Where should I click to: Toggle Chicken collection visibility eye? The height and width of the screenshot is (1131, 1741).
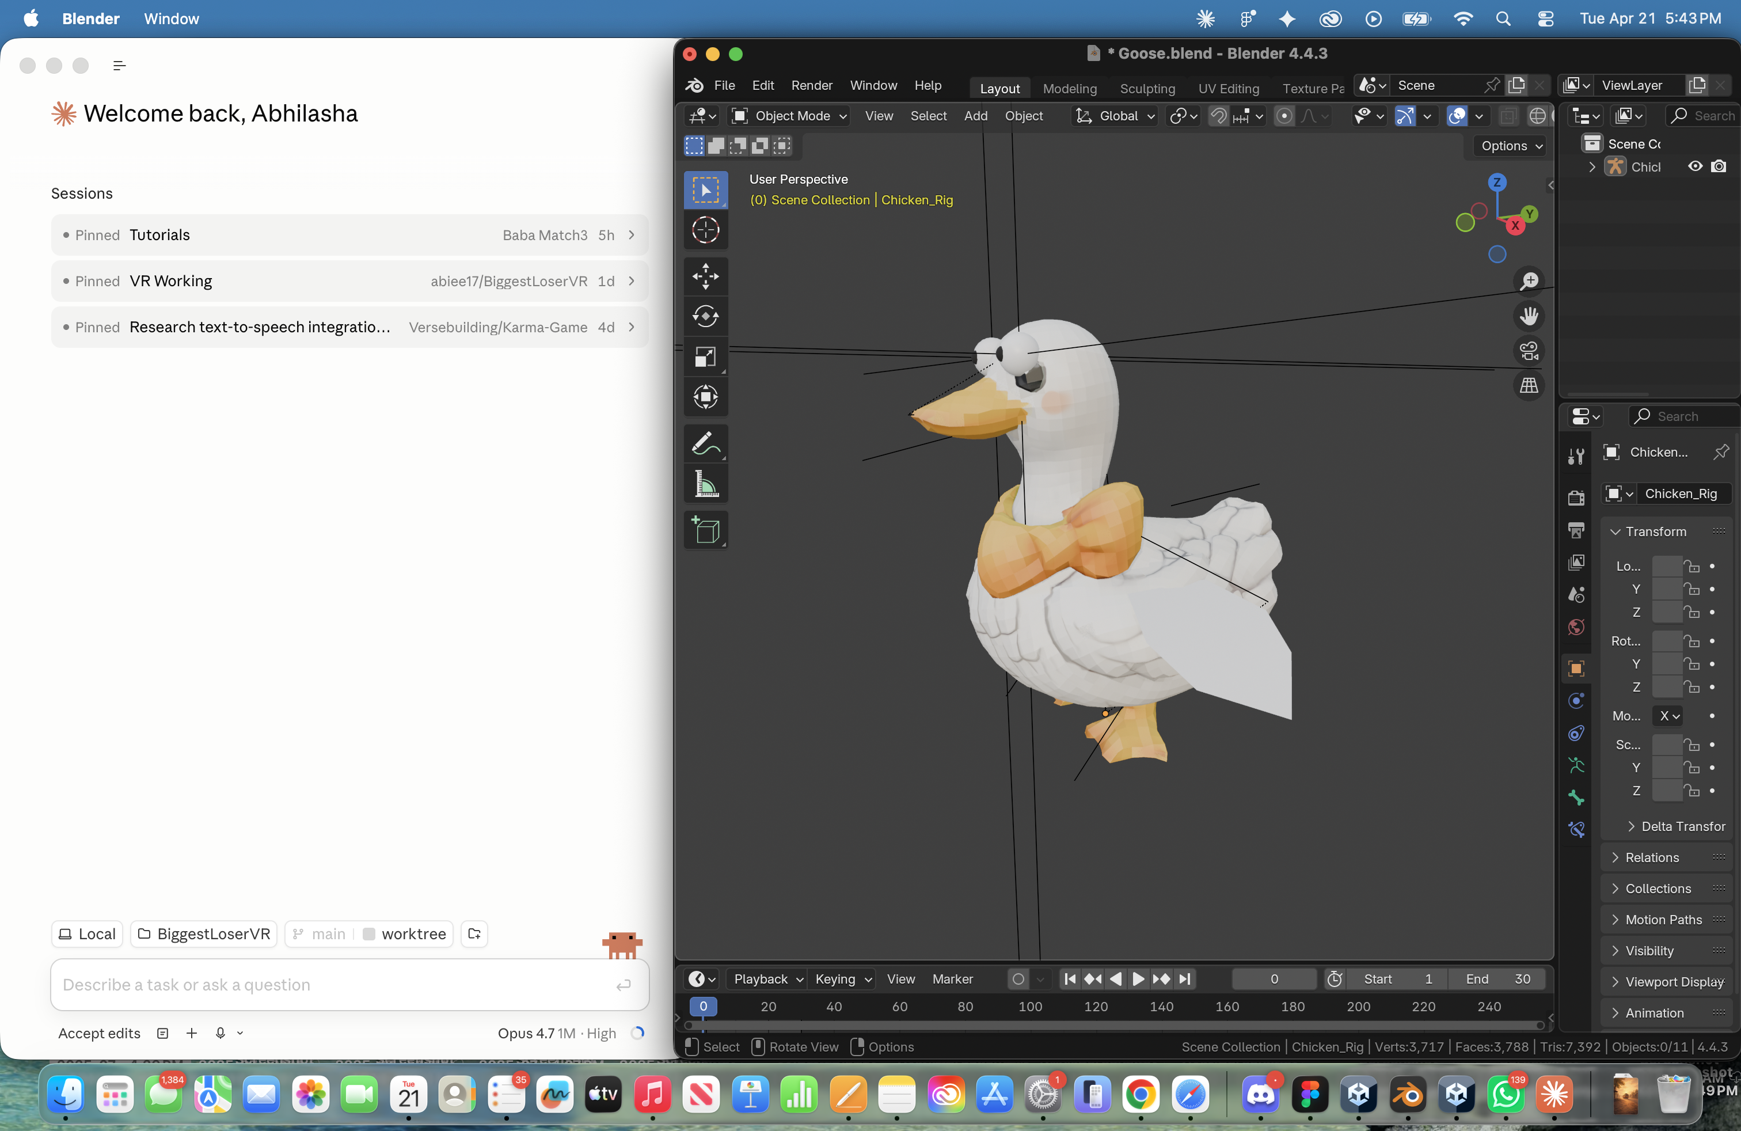[1695, 167]
